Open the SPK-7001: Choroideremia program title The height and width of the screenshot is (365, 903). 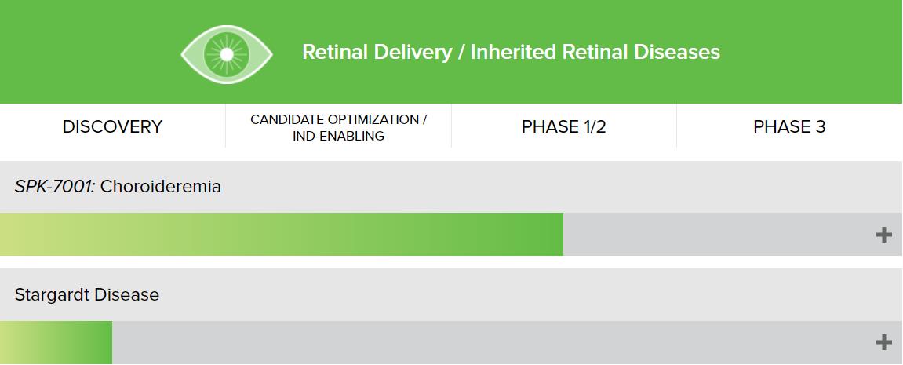(x=118, y=187)
